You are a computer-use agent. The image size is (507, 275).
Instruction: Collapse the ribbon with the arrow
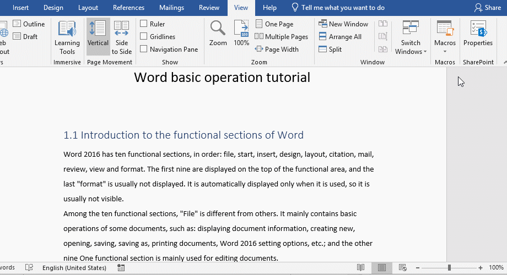[505, 62]
